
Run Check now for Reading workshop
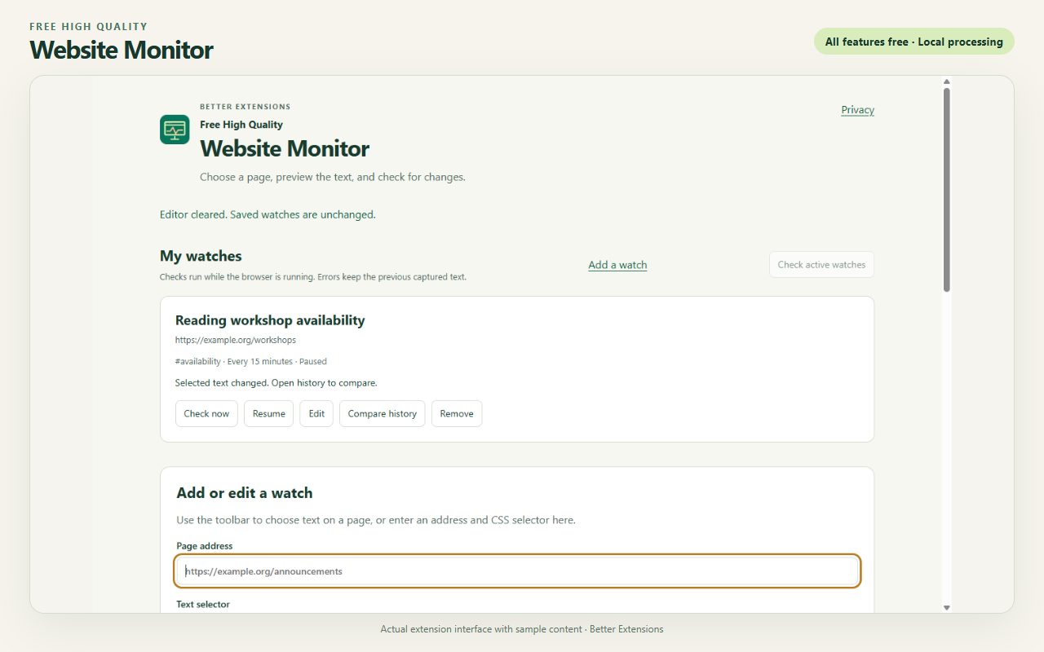tap(206, 413)
